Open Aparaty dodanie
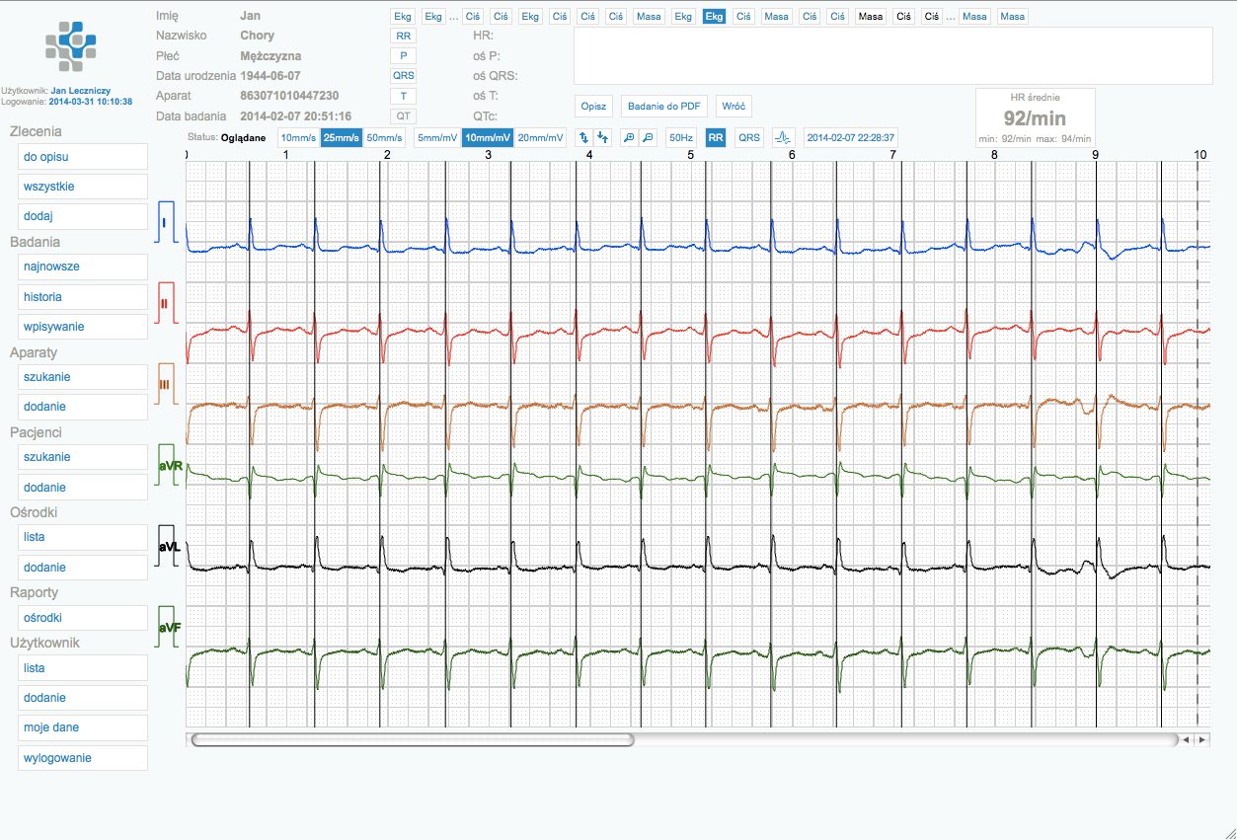 pos(83,407)
